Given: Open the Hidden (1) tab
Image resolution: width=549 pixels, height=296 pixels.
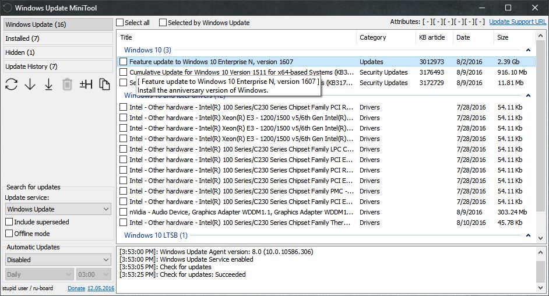Looking at the screenshot, I should click(58, 52).
